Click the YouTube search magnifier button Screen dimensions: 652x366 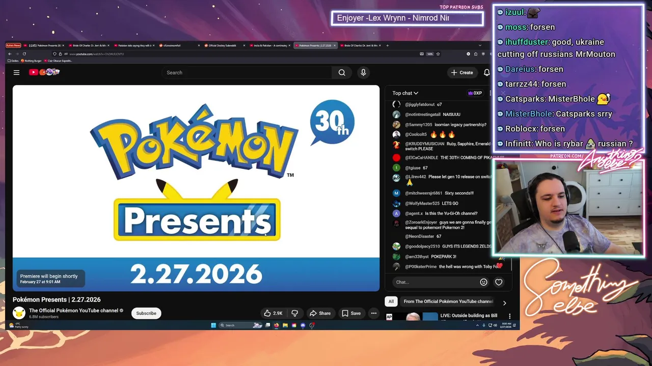tap(342, 73)
